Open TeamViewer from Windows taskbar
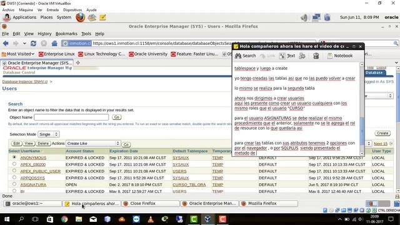The width and height of the screenshot is (400, 225). [x=136, y=219]
